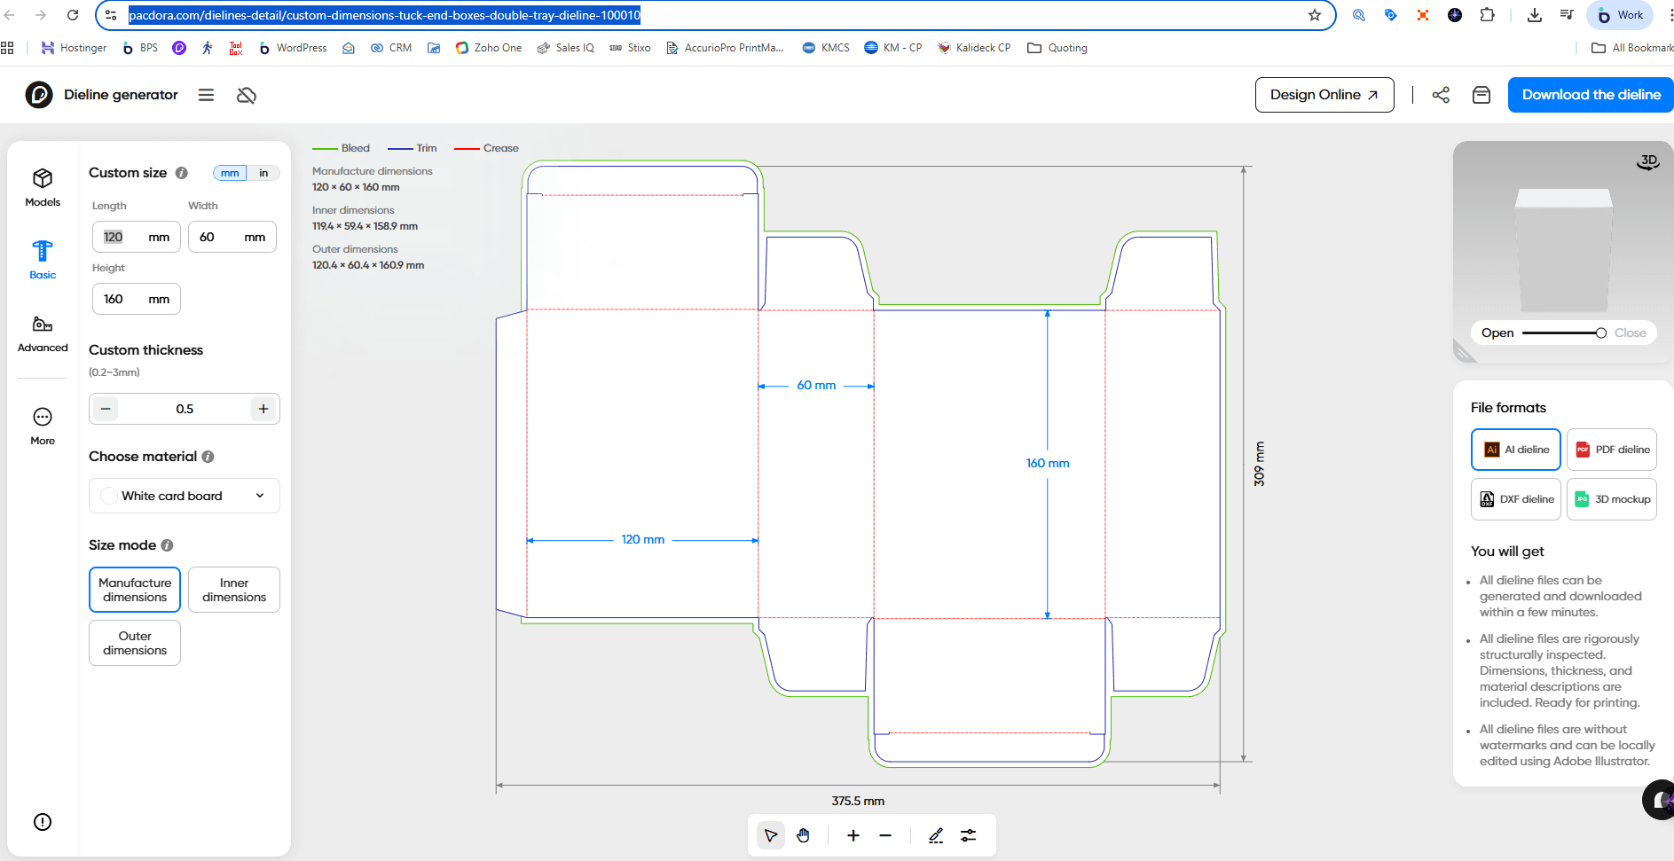The width and height of the screenshot is (1674, 861).
Task: Click the share icon in header
Action: (1441, 95)
